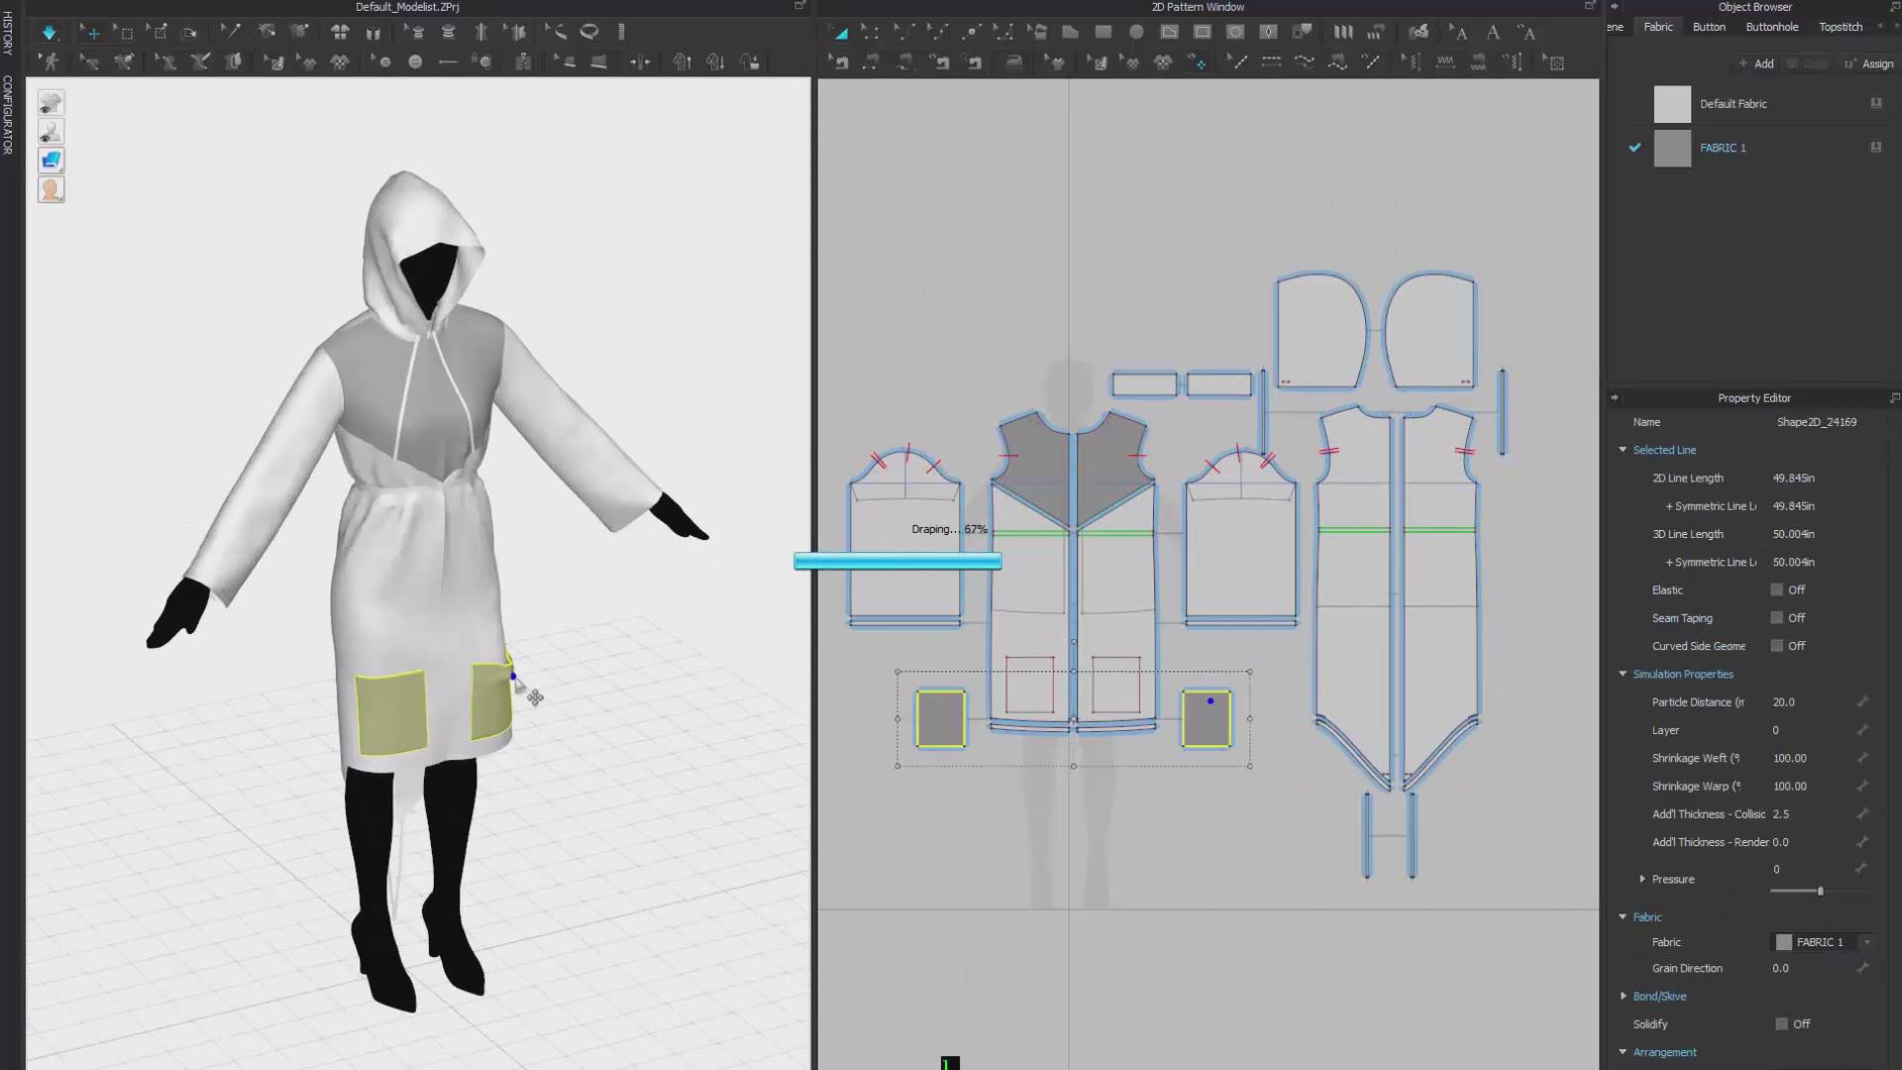The image size is (1902, 1070).
Task: Select the Button tool in 3D toolbar
Action: pos(415,61)
